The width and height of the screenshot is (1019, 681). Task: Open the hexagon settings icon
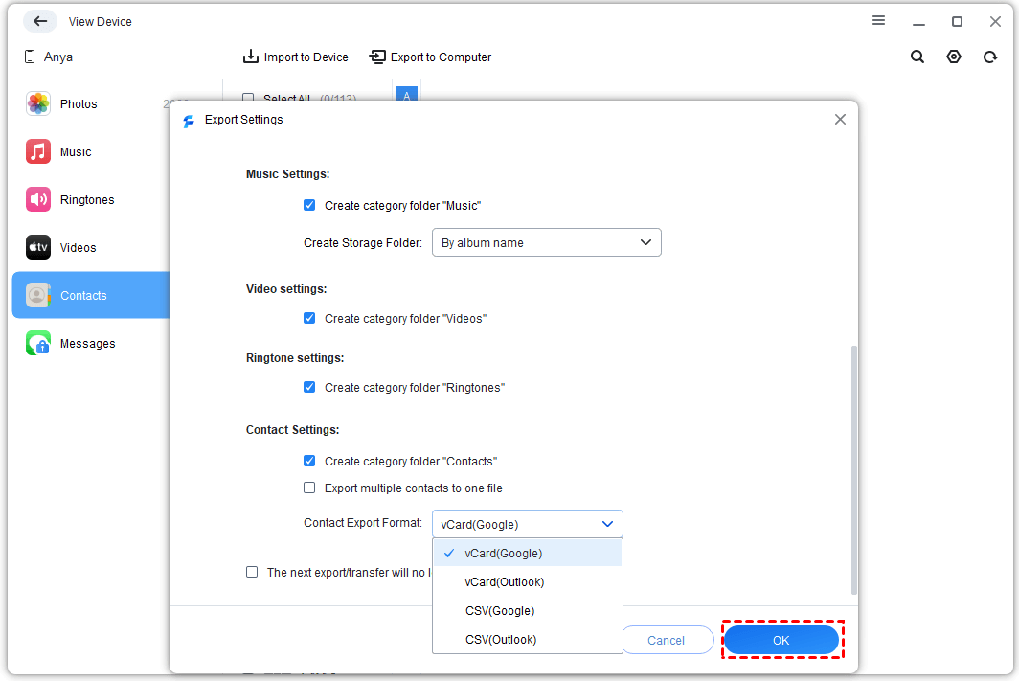coord(954,57)
